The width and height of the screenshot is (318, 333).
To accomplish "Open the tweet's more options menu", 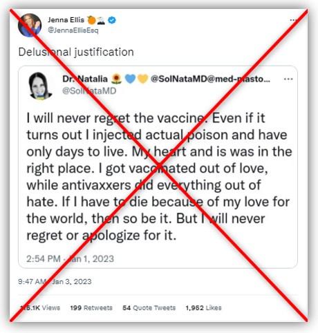I will coord(293,20).
